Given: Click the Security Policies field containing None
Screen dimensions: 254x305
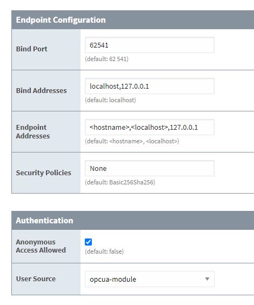Looking at the screenshot, I should pyautogui.click(x=150, y=168).
